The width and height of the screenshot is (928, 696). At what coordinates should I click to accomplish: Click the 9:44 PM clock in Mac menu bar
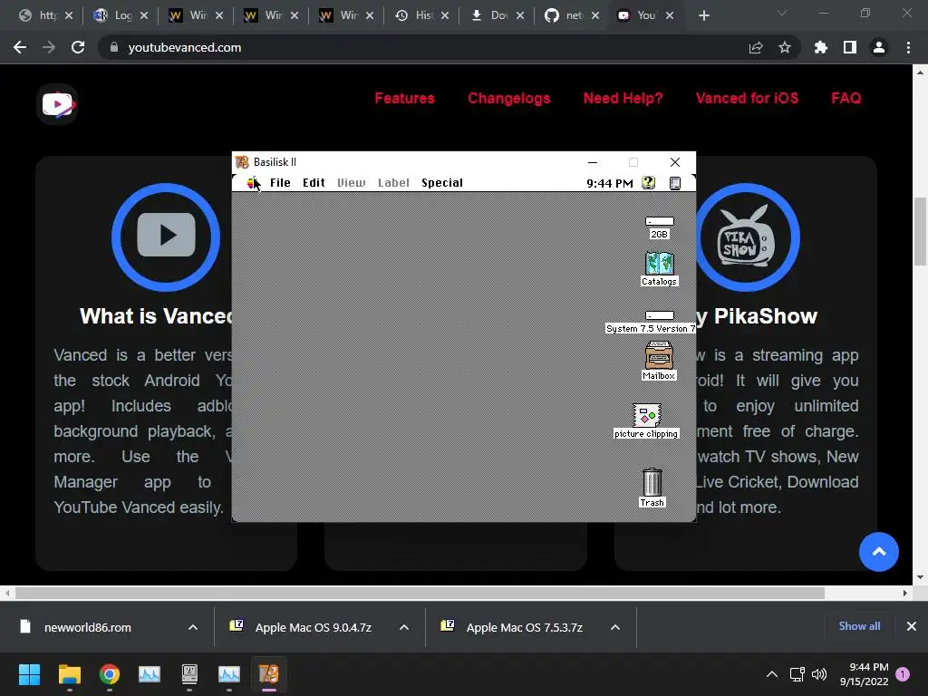coord(610,183)
